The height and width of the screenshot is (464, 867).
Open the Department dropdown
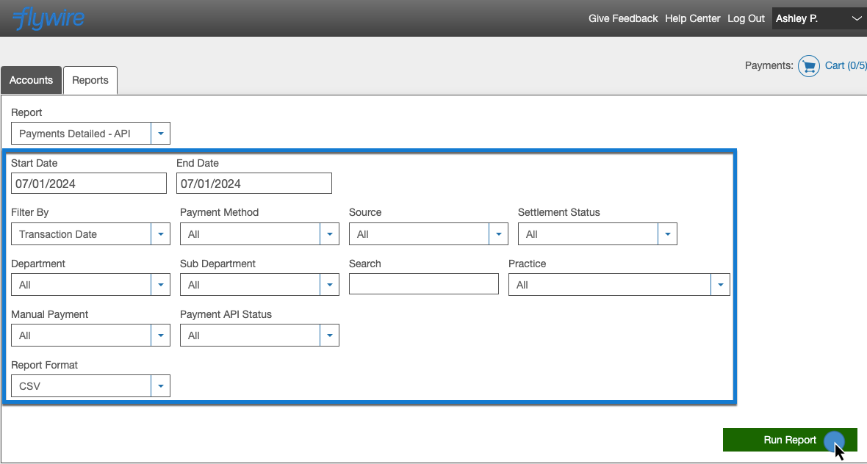coord(90,285)
